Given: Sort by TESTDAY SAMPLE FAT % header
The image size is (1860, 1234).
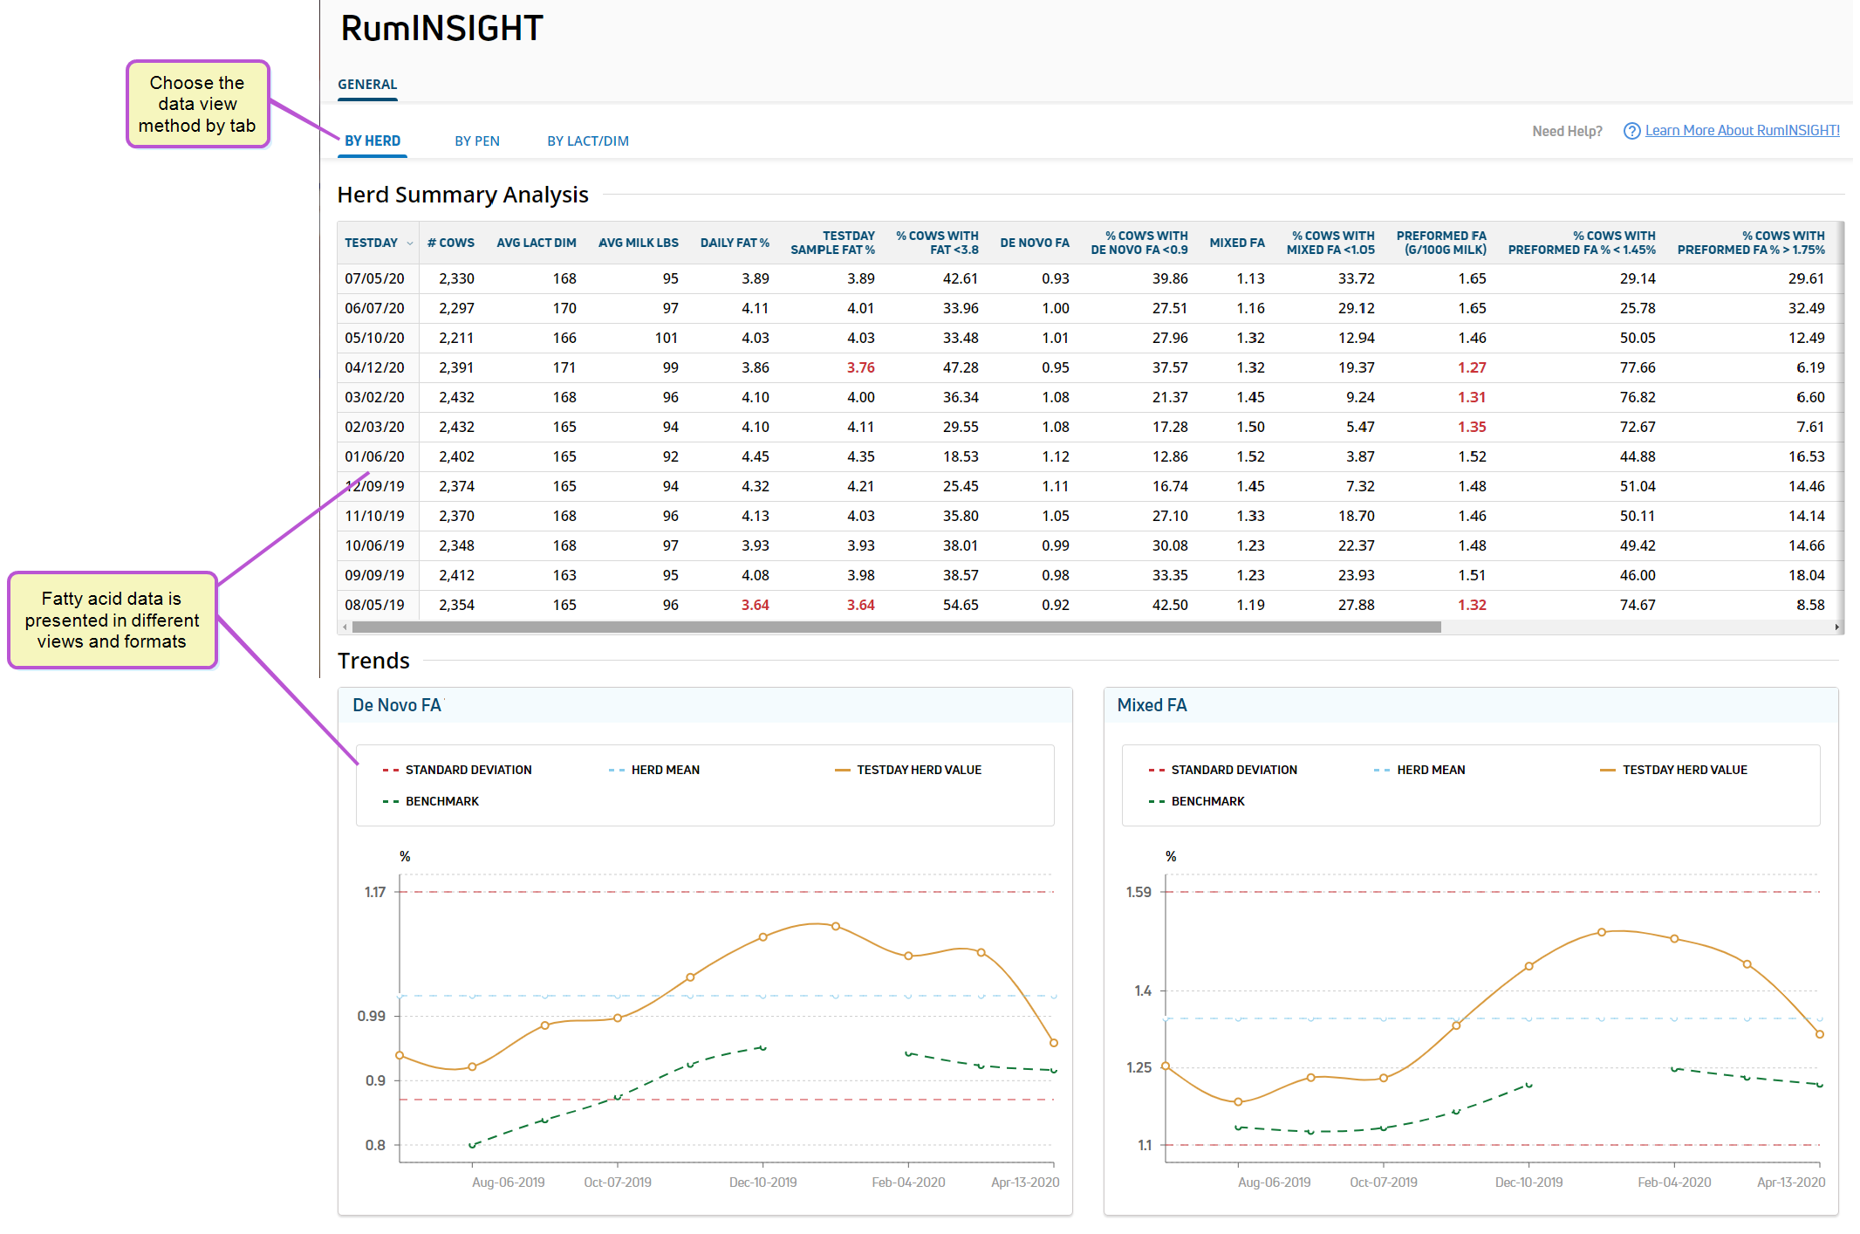Looking at the screenshot, I should pyautogui.click(x=832, y=243).
